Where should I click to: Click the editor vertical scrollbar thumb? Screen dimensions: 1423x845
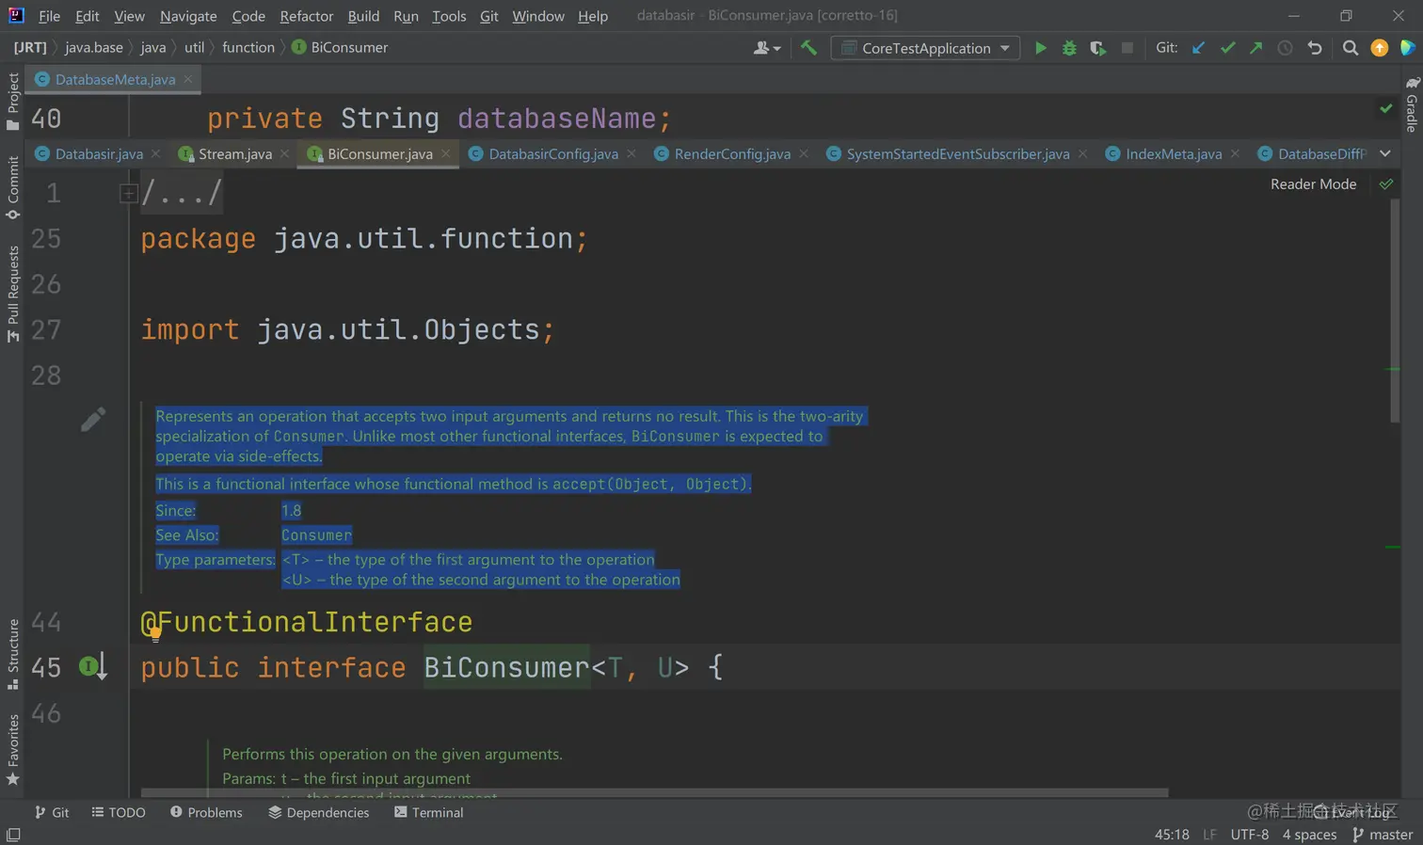click(1395, 311)
